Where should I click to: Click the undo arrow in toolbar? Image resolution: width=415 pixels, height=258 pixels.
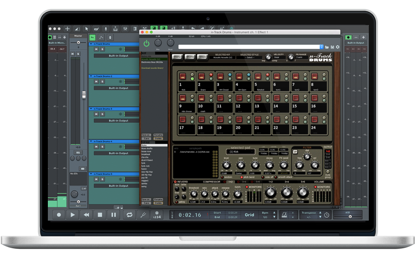[193, 28]
